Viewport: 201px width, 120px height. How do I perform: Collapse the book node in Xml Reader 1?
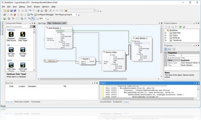tap(58, 33)
